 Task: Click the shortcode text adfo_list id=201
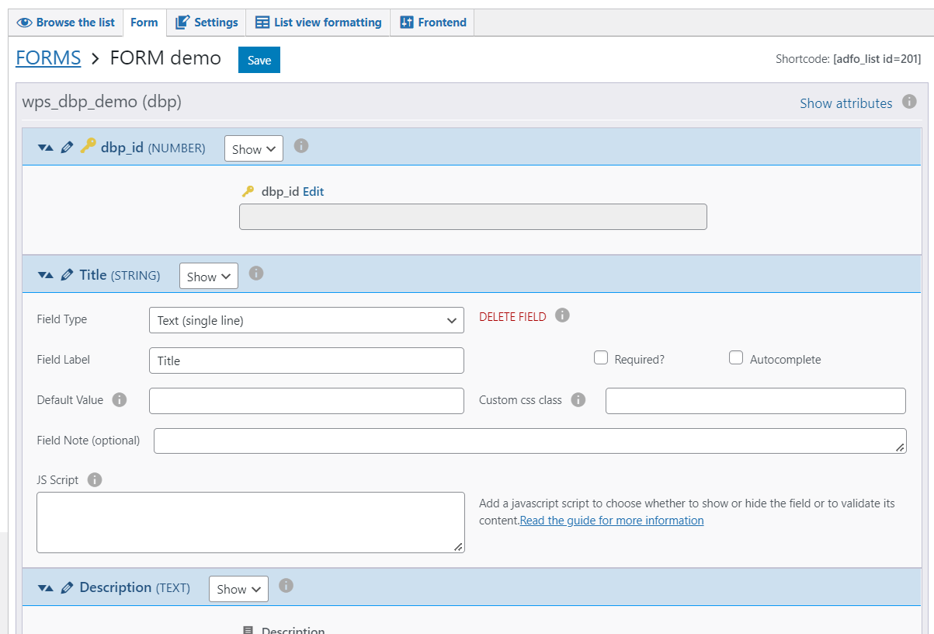(x=877, y=59)
